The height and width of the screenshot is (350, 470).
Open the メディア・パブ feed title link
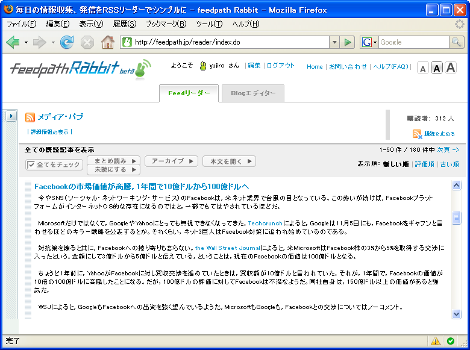pyautogui.click(x=60, y=117)
